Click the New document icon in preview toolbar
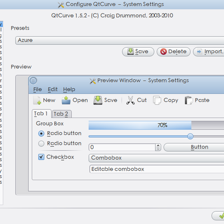Screen dimensions: 224x224 tap(37, 100)
